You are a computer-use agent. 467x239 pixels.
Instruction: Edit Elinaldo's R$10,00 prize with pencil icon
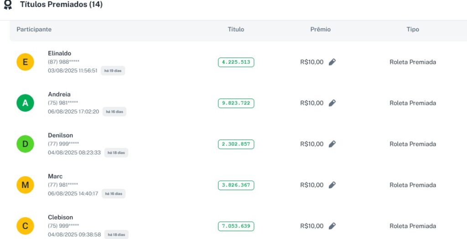pos(332,62)
